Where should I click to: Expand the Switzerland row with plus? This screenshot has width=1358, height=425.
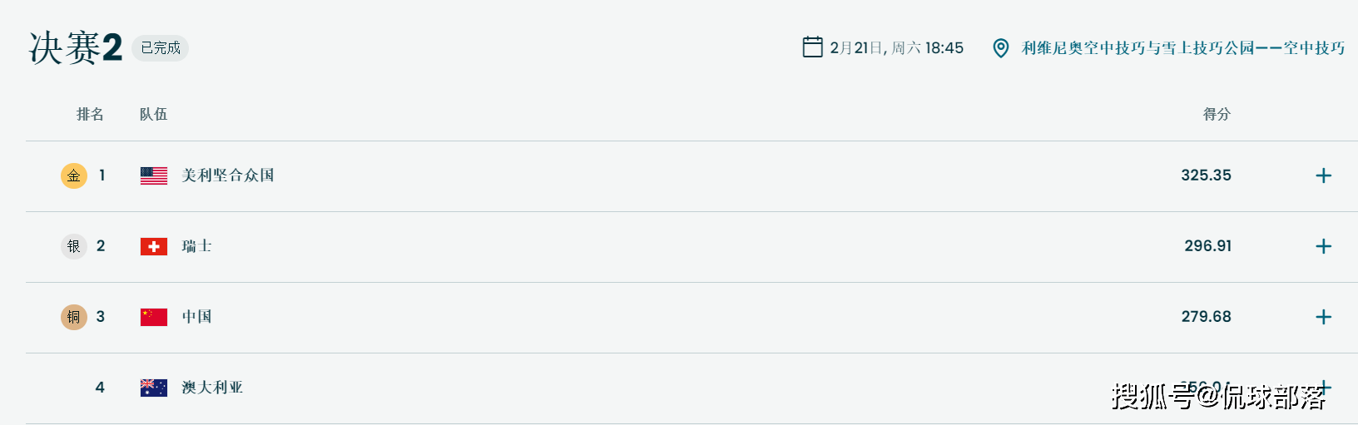tap(1323, 246)
